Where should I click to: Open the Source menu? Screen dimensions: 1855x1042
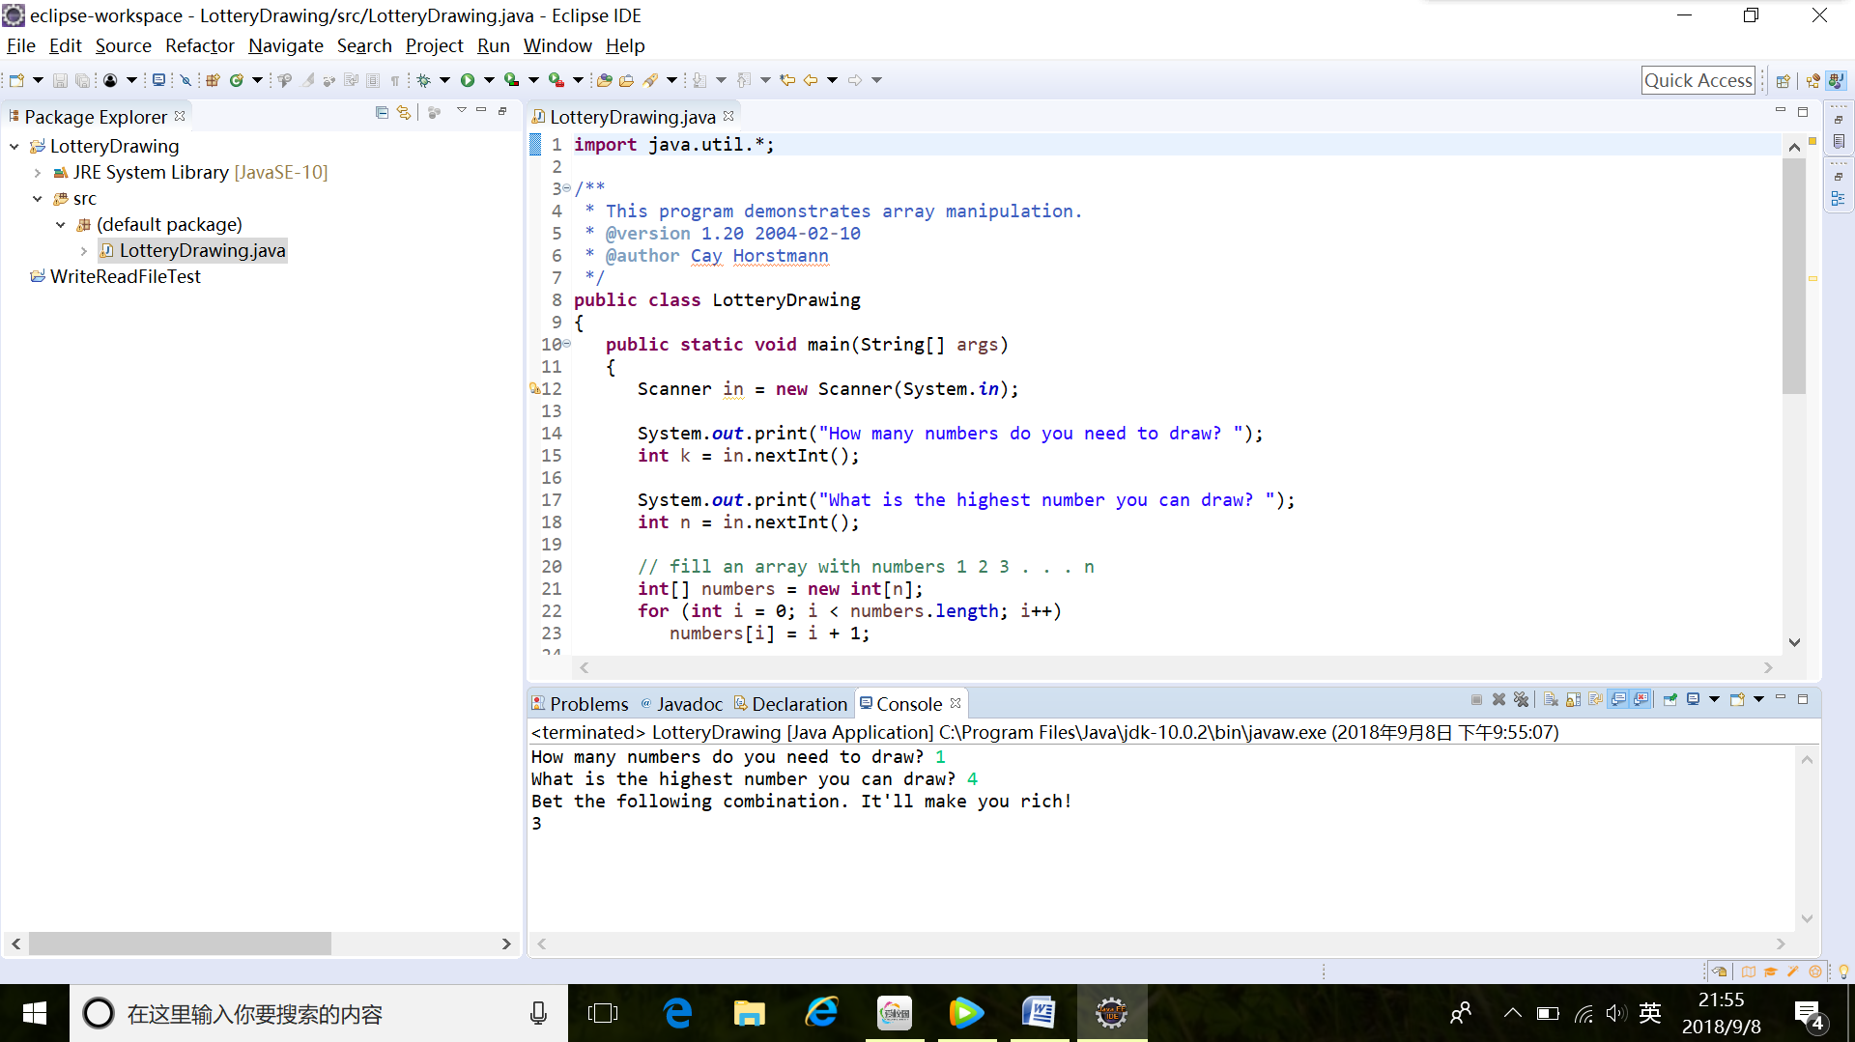click(x=123, y=45)
